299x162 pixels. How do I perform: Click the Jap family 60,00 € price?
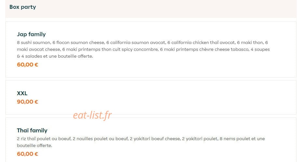pyautogui.click(x=27, y=65)
